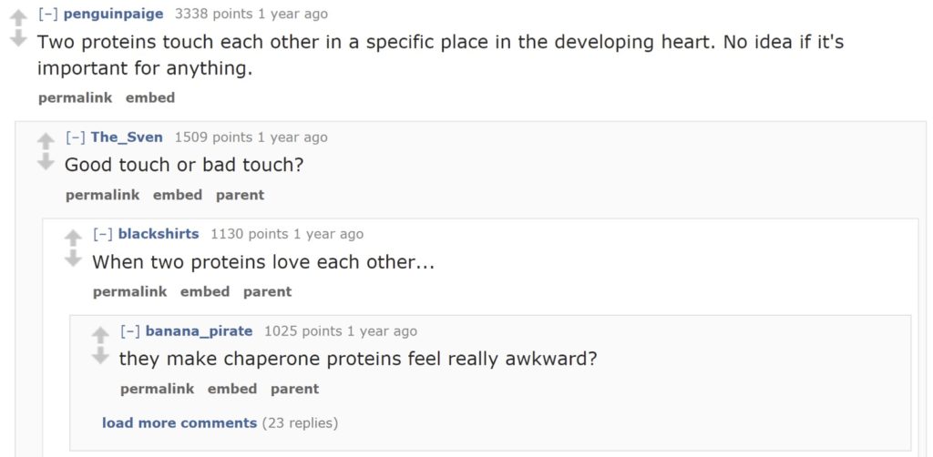Viewport: 933px width, 457px height.
Task: Open The_Sven's user profile
Action: tap(126, 137)
